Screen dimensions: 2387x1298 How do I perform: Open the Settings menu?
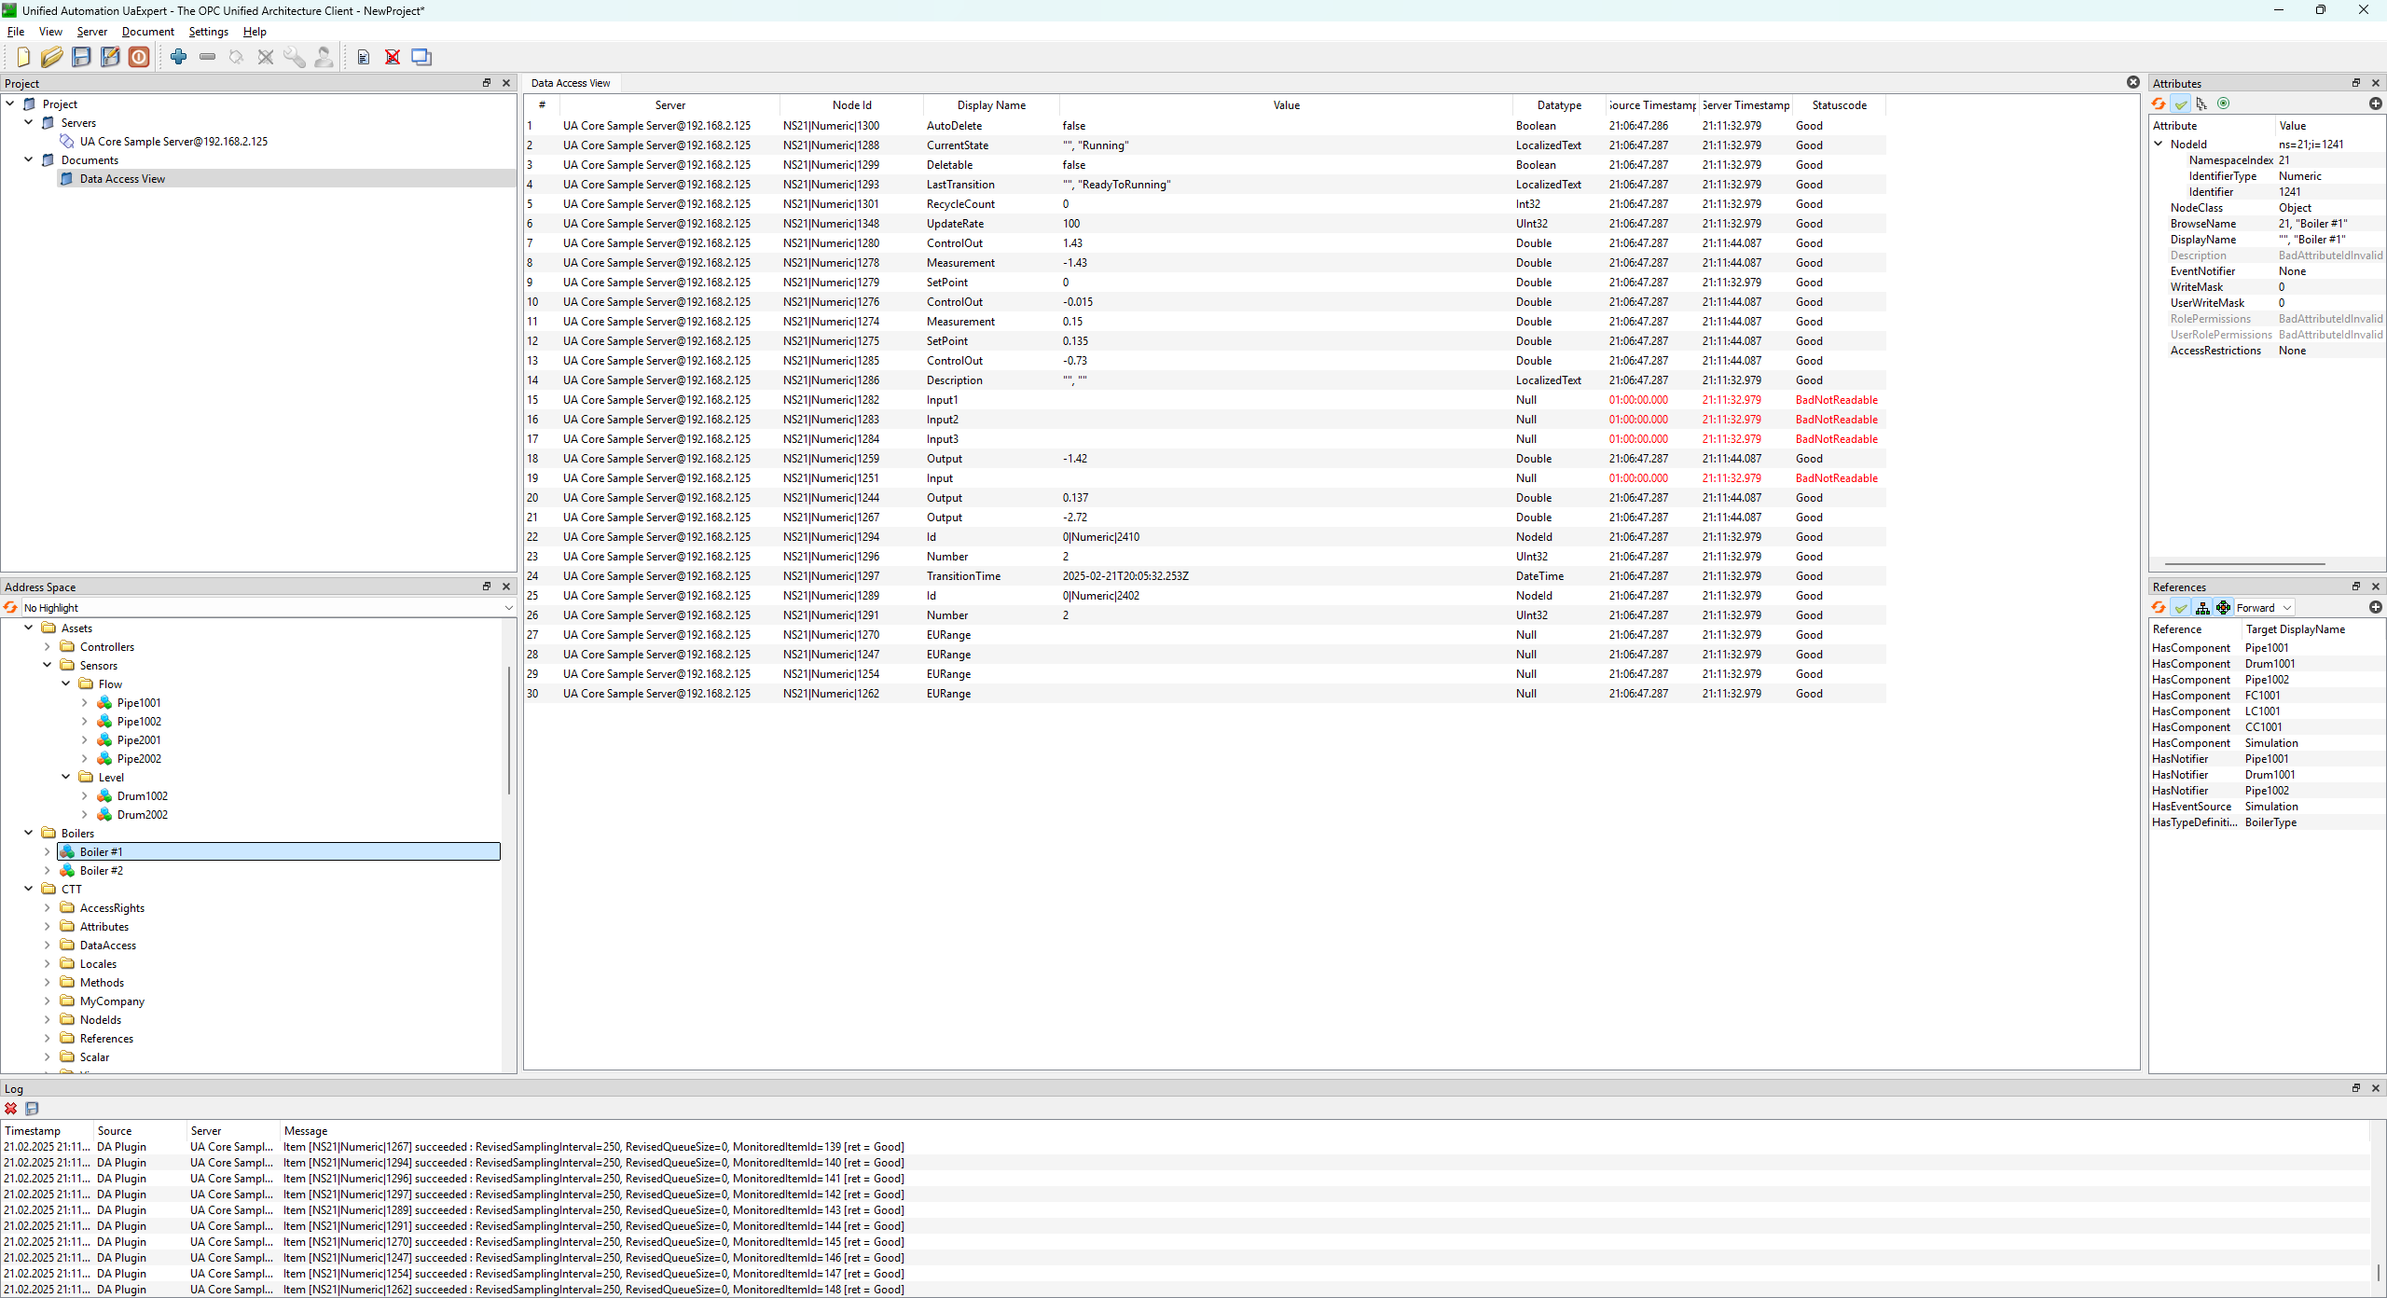coord(208,31)
